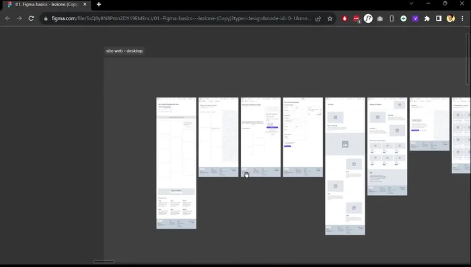
Task: Open the fonts extension icon
Action: coord(368,19)
